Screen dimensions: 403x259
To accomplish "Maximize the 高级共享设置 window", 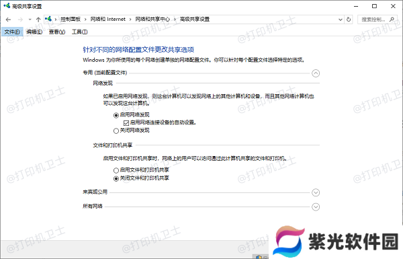I will 375,6.
